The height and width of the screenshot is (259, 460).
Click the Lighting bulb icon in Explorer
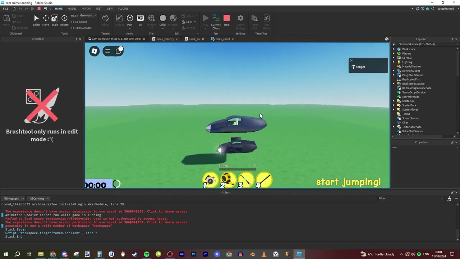[x=399, y=62]
